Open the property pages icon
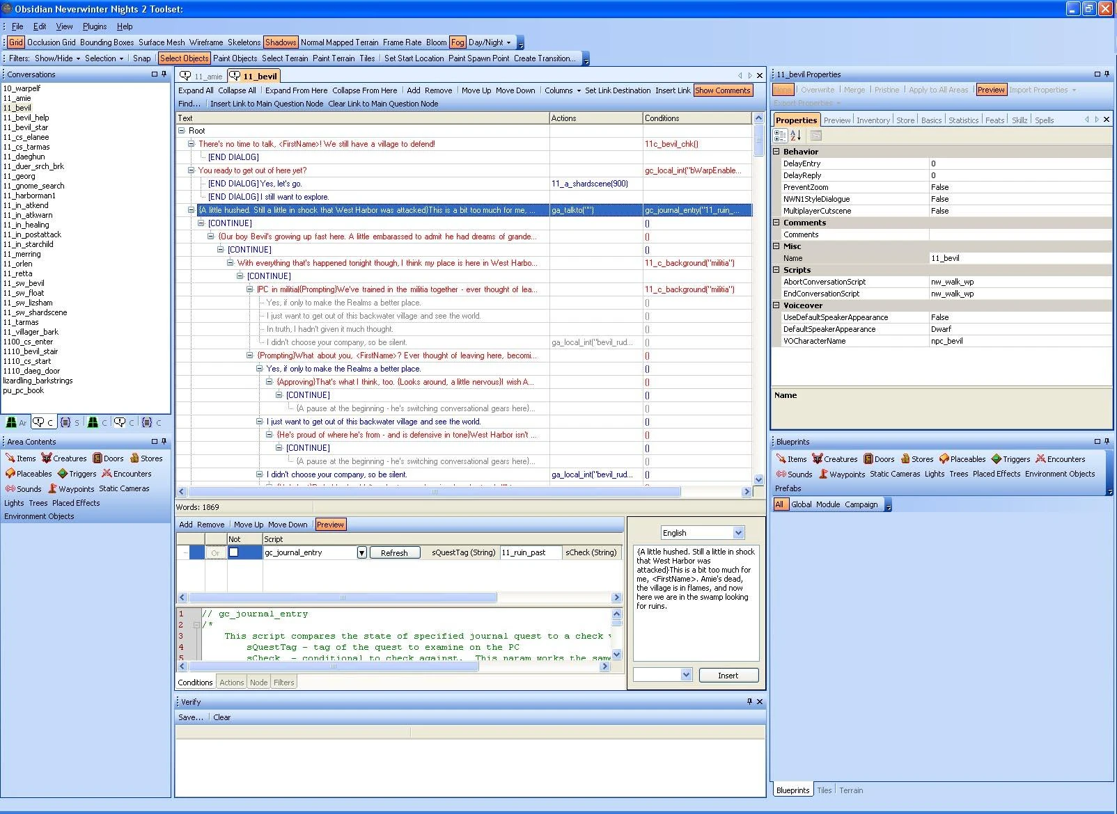The height and width of the screenshot is (814, 1117). [x=816, y=136]
